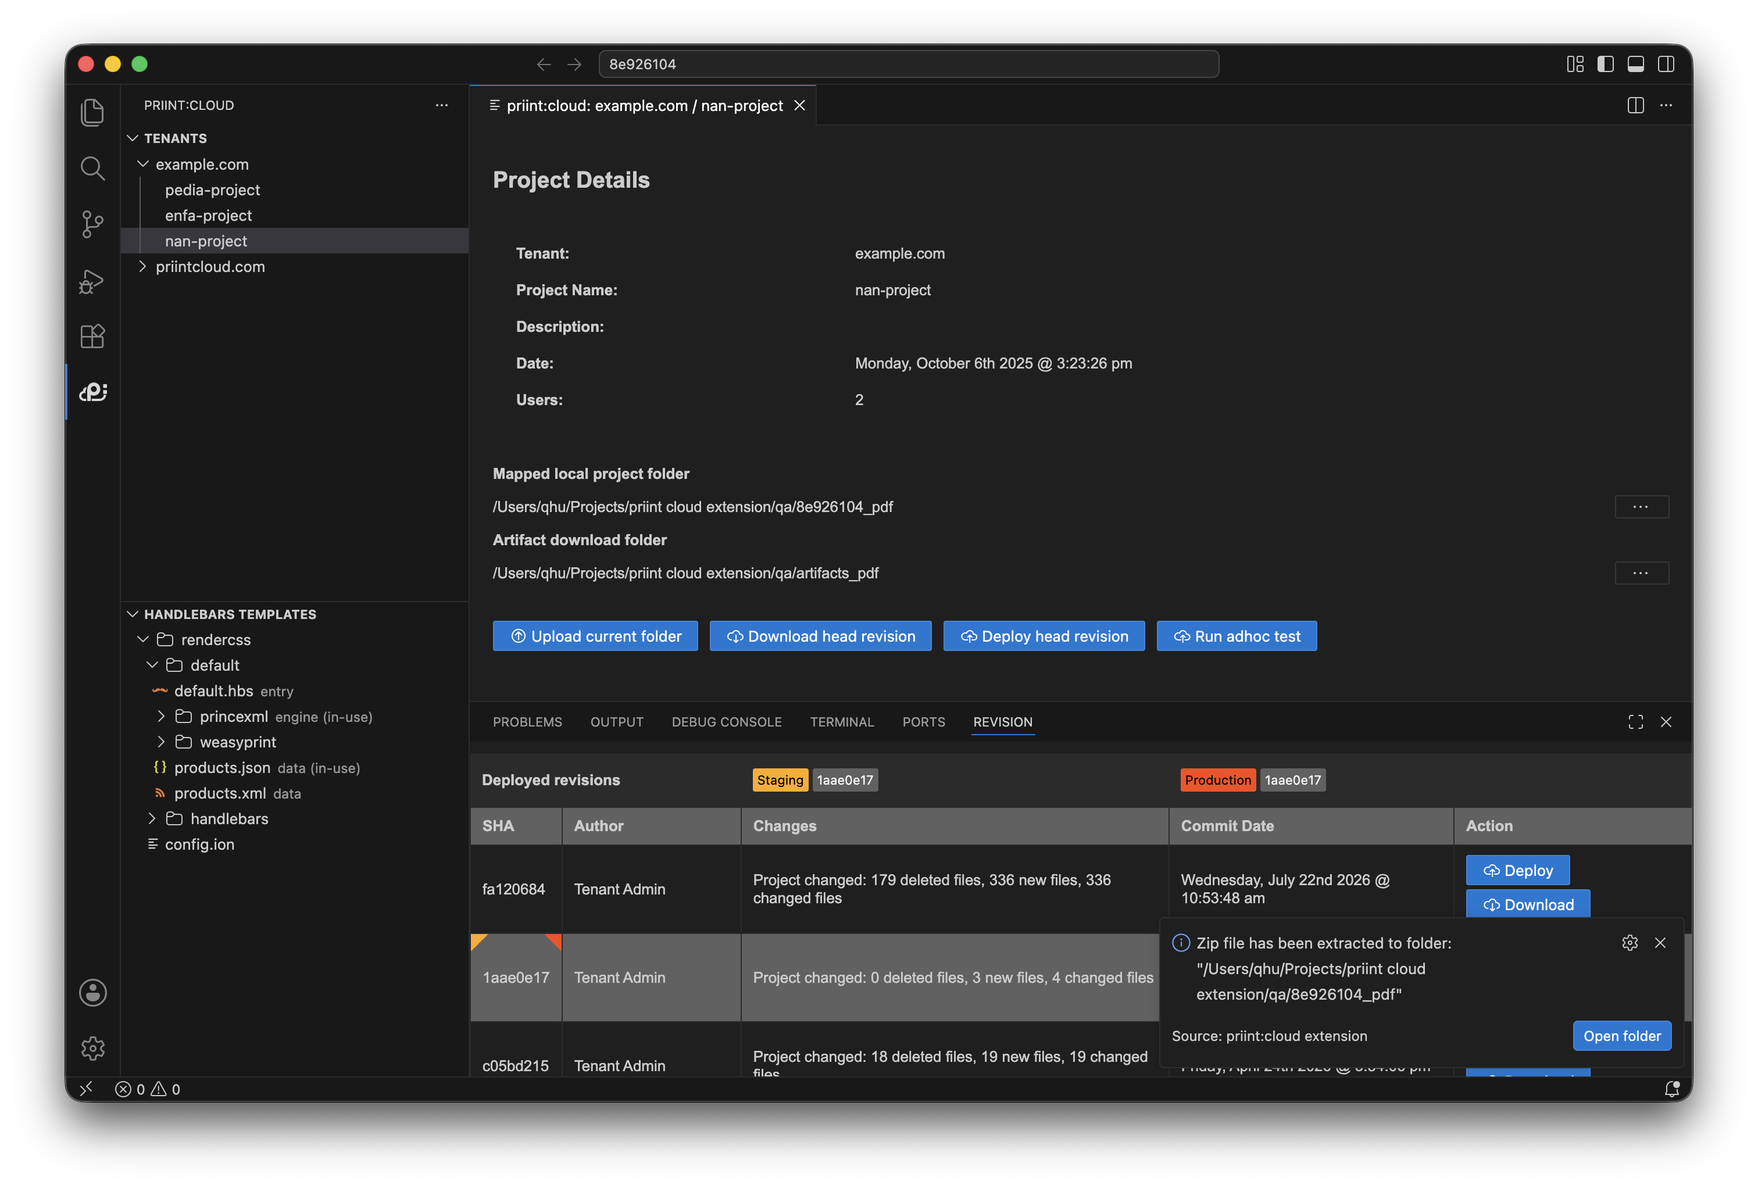The width and height of the screenshot is (1758, 1188).
Task: Click the remote window status bar icon
Action: coord(86,1088)
